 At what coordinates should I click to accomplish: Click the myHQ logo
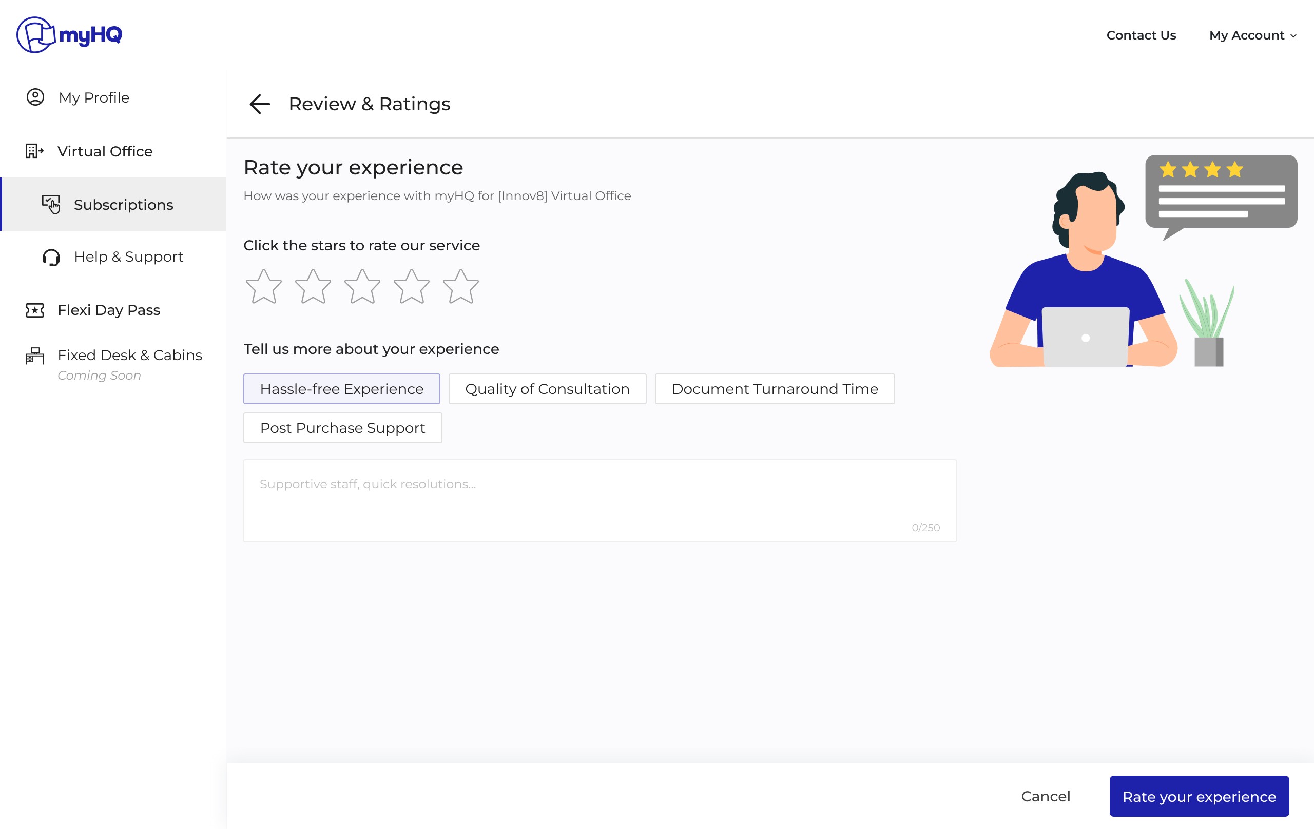click(x=69, y=35)
